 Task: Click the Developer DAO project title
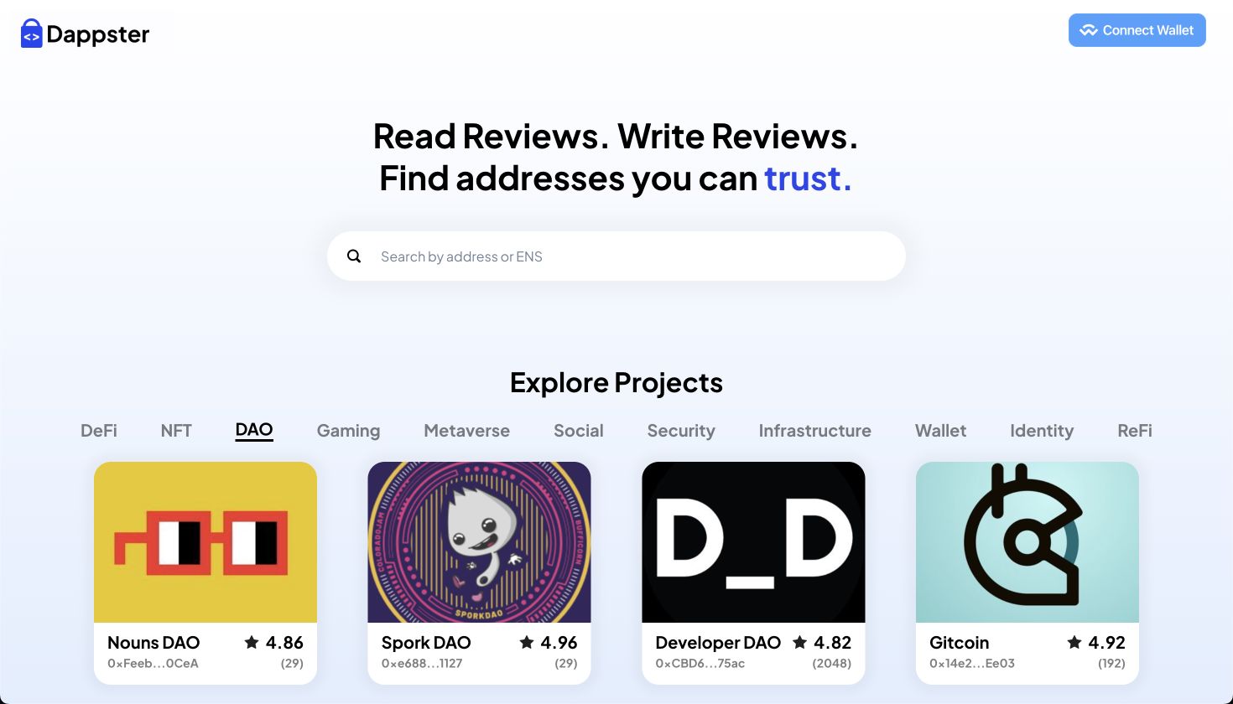718,643
